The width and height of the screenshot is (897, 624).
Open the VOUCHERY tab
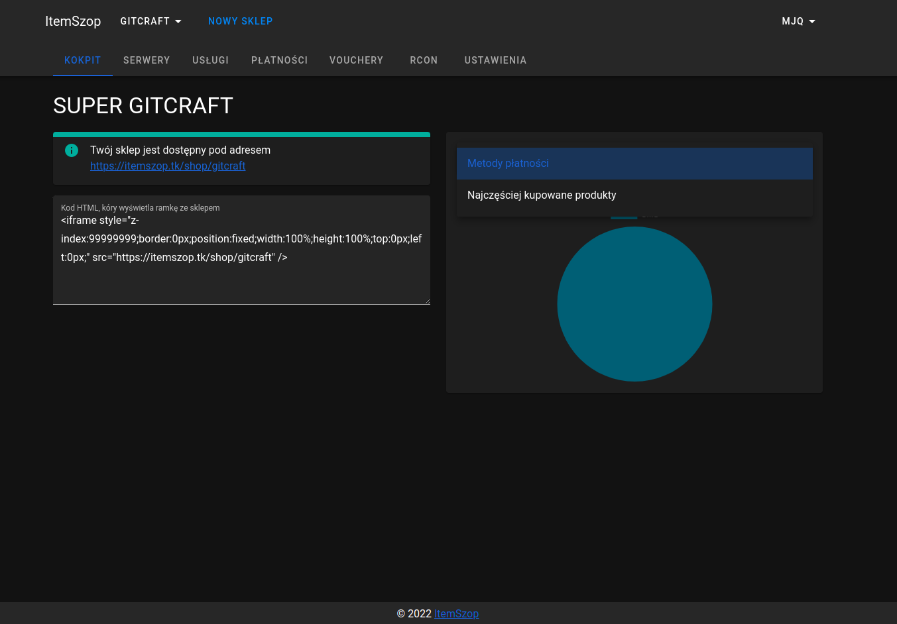356,60
